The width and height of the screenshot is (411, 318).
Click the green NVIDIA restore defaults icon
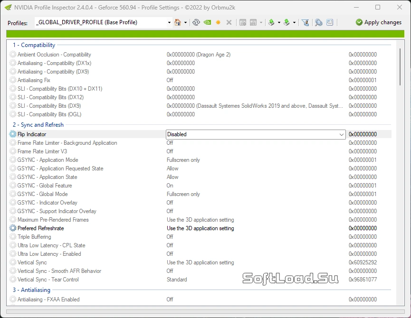coord(207,22)
